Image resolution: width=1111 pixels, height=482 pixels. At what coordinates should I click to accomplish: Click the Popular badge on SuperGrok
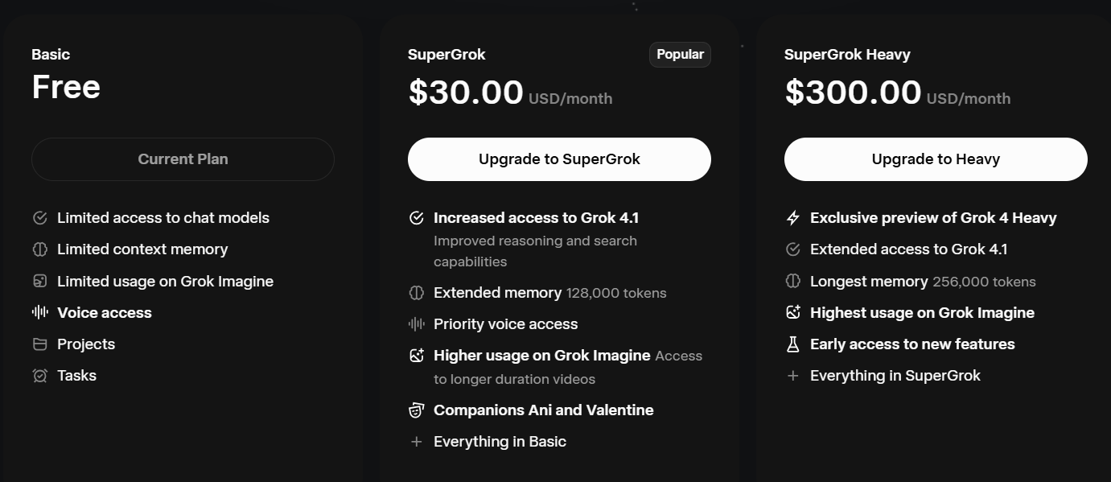tap(680, 55)
